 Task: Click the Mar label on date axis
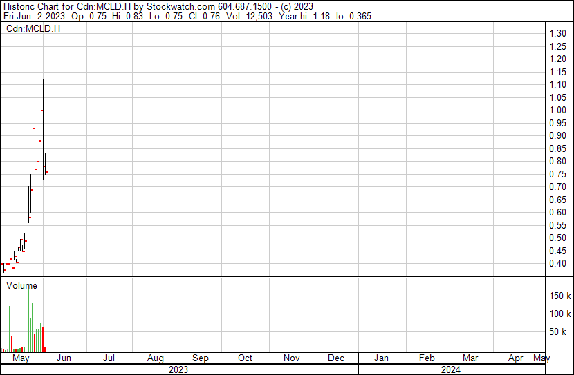[x=470, y=358]
